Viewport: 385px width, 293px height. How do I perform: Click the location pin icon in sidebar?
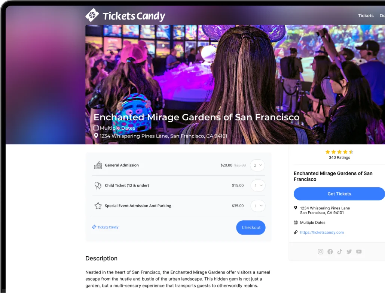(296, 208)
